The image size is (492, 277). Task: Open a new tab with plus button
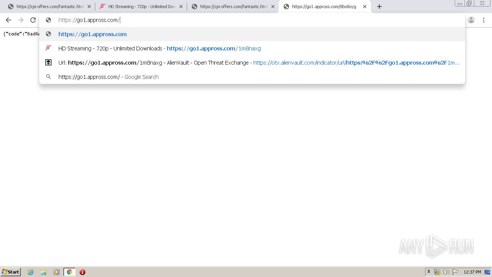pyautogui.click(x=379, y=7)
